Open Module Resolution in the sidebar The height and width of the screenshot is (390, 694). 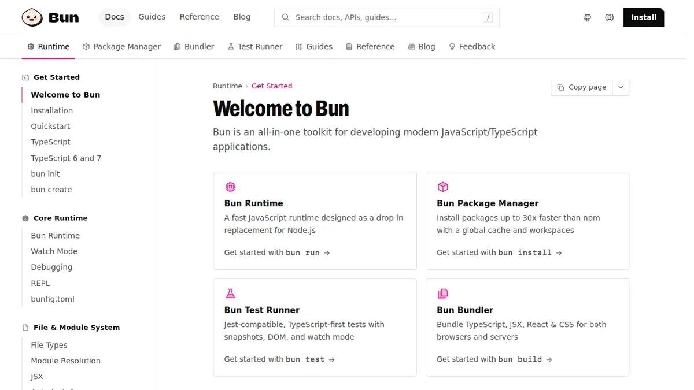click(x=66, y=361)
